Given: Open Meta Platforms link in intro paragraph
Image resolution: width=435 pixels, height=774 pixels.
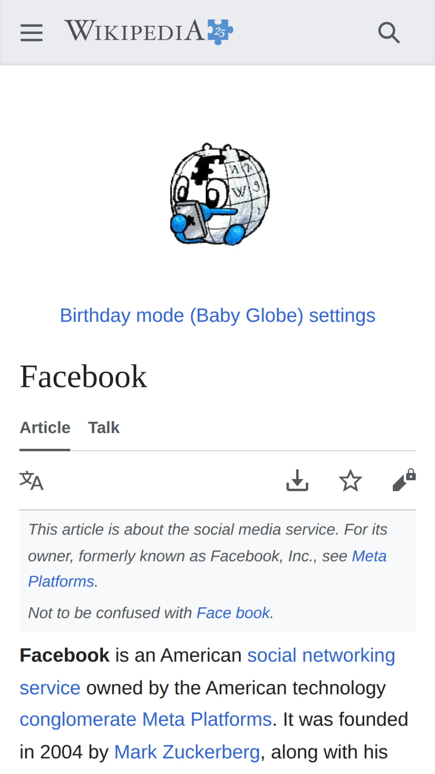Looking at the screenshot, I should point(207,720).
